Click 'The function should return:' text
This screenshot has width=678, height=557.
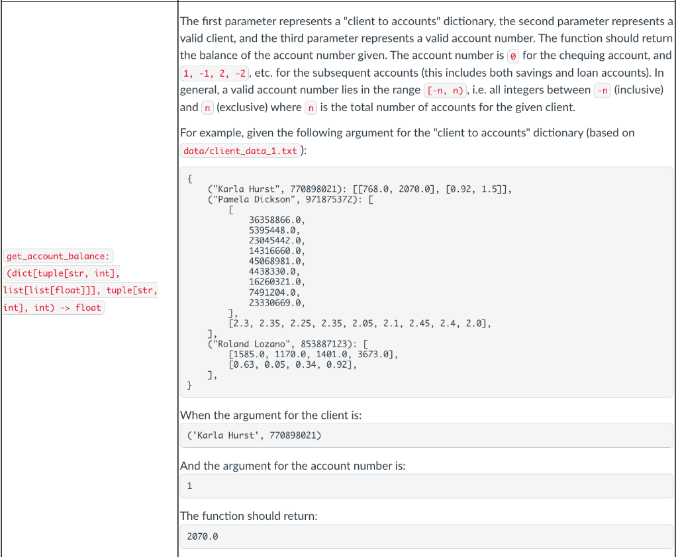pos(249,516)
